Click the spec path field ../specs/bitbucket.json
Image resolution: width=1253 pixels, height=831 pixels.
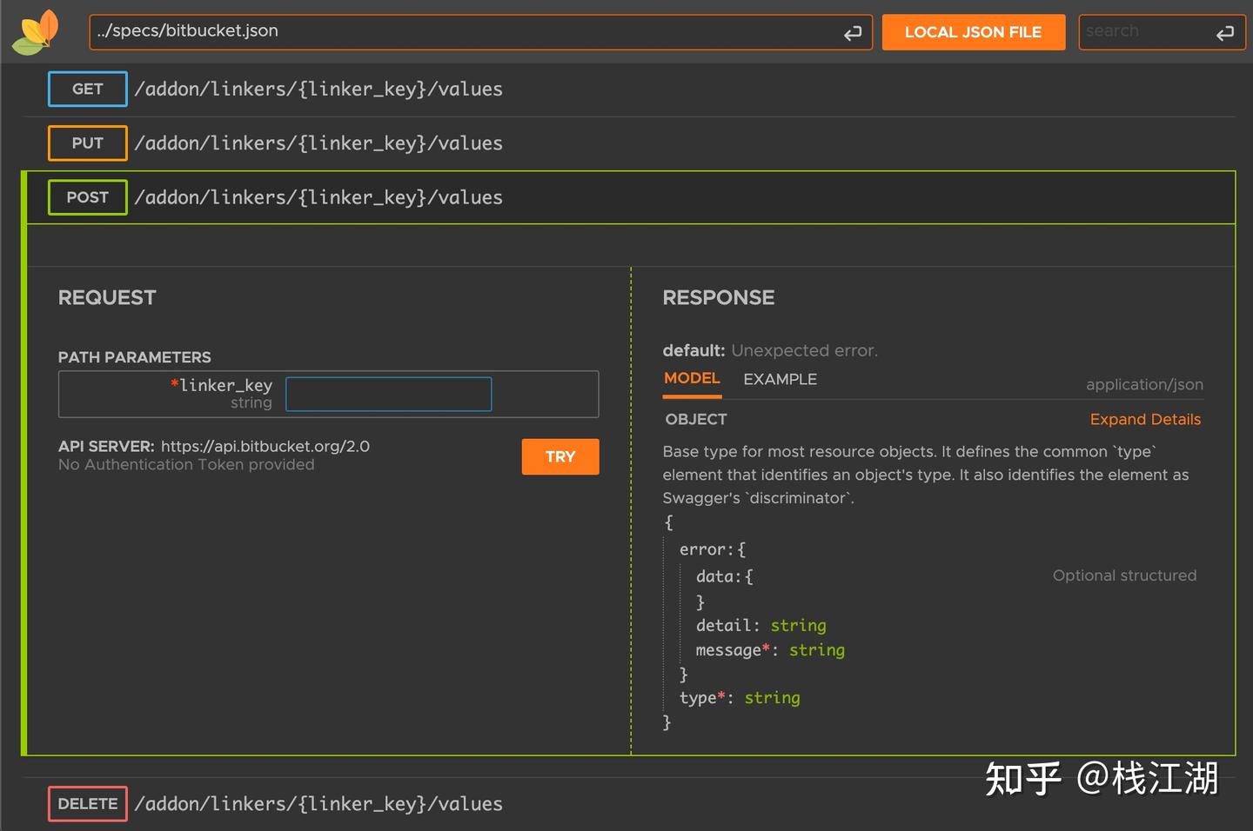pos(480,32)
